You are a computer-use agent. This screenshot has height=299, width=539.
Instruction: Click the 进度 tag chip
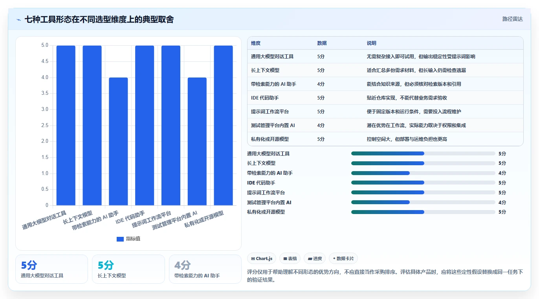[315, 258]
